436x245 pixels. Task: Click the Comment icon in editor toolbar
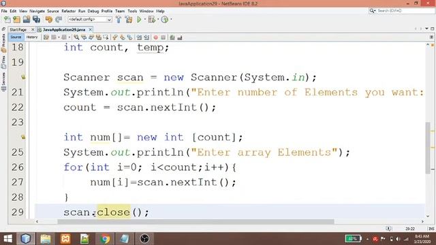172,37
